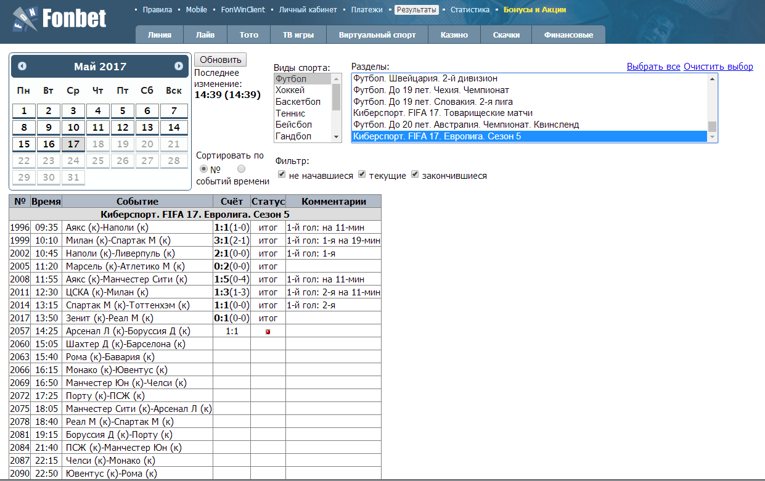Click the Время column header

click(46, 202)
